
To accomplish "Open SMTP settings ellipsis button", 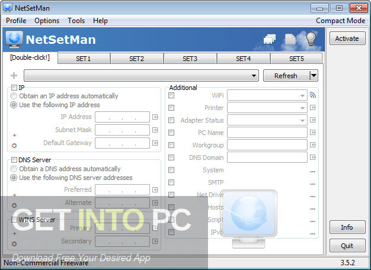I will tap(312, 184).
